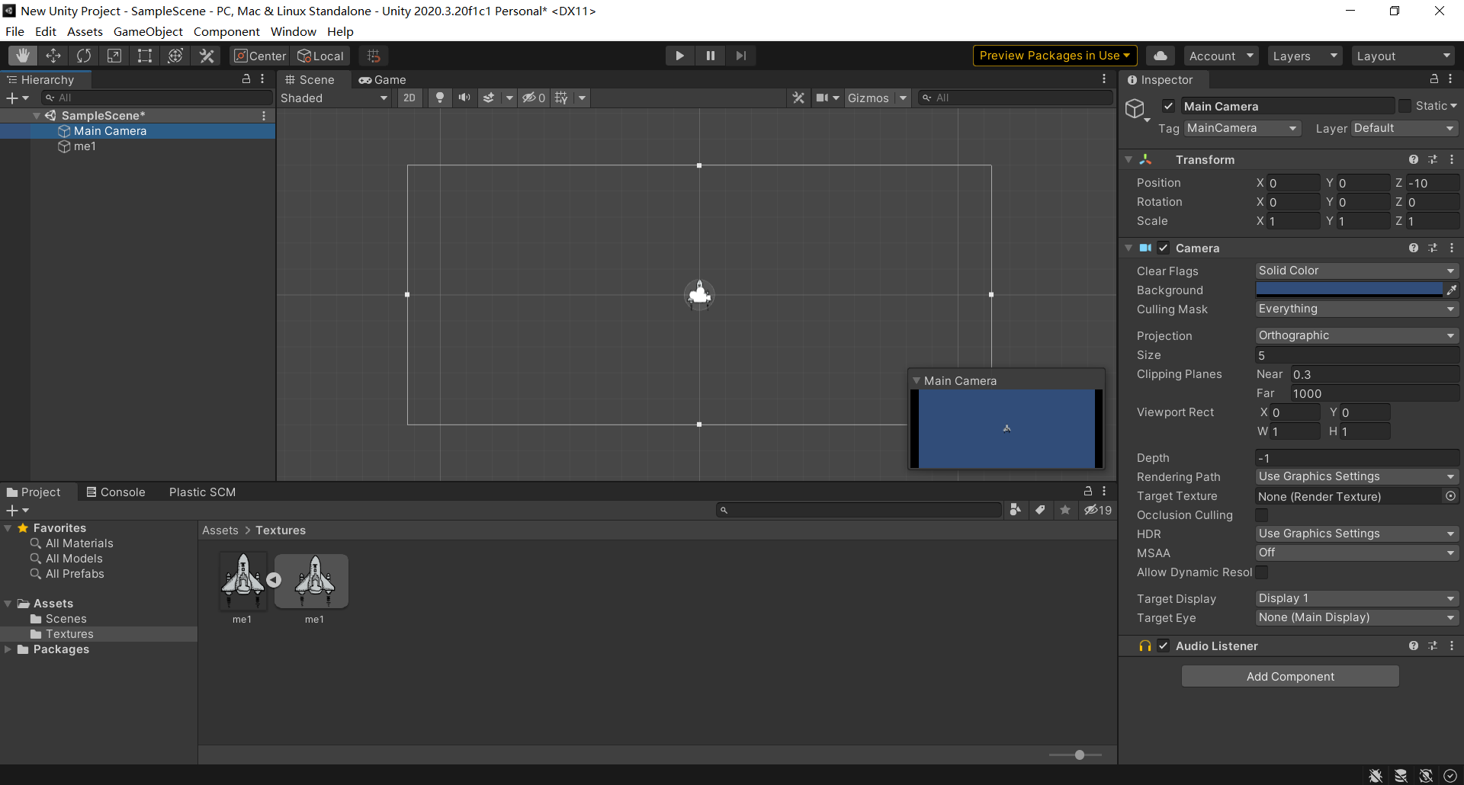Select the Hand tool in toolbar

[23, 56]
